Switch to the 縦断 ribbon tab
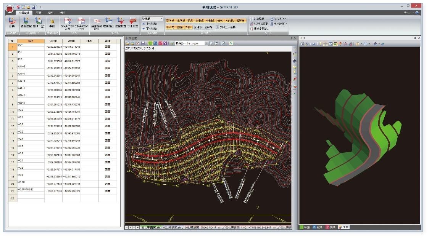The image size is (429, 238). tap(50, 13)
